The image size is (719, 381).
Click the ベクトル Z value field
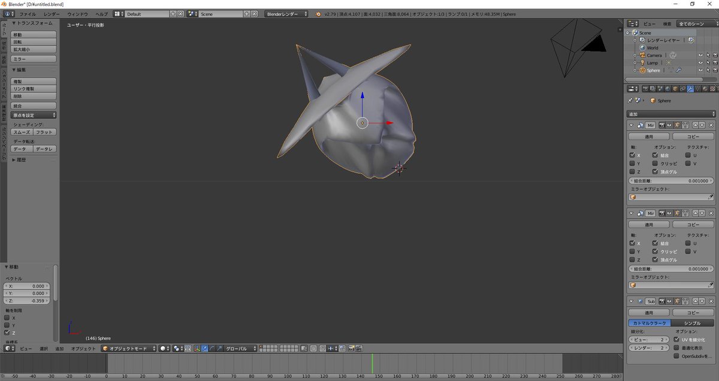(27, 301)
